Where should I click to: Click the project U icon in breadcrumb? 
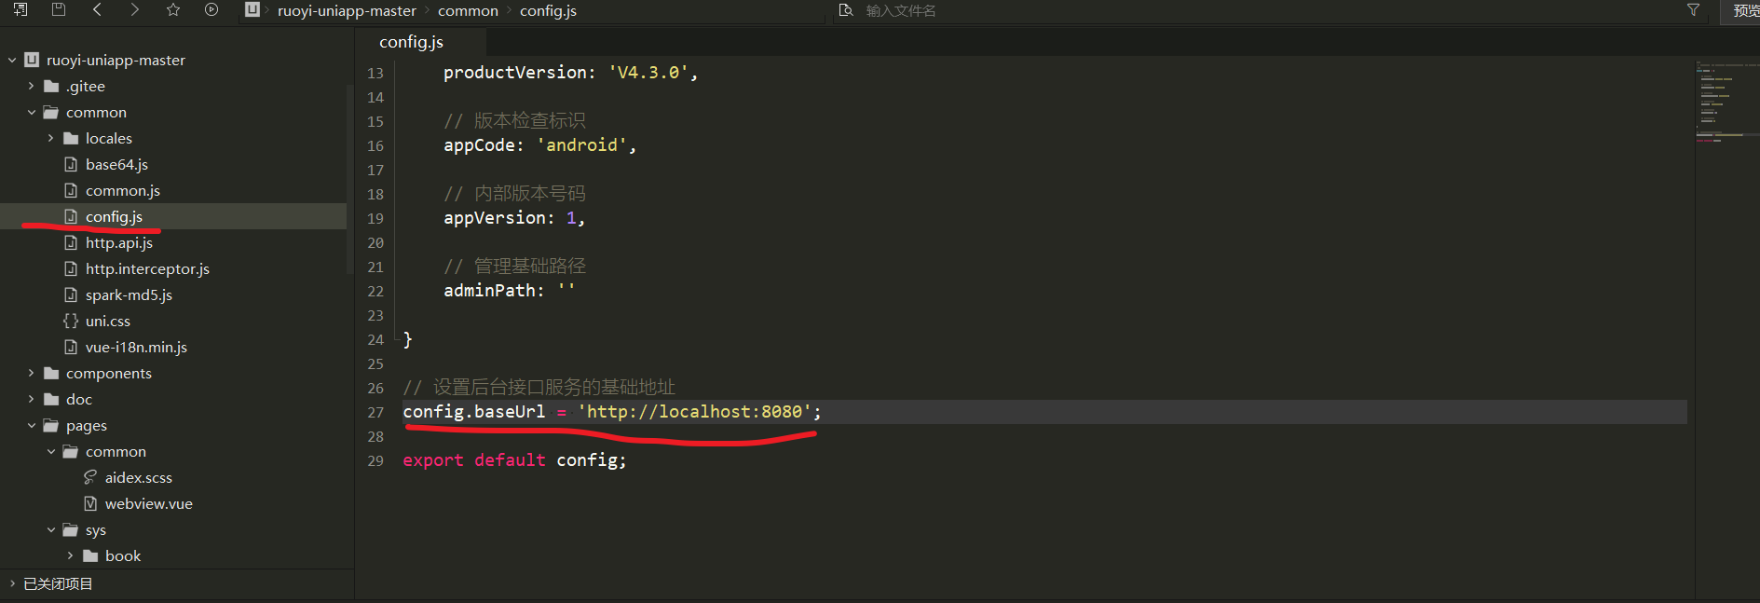pos(252,9)
